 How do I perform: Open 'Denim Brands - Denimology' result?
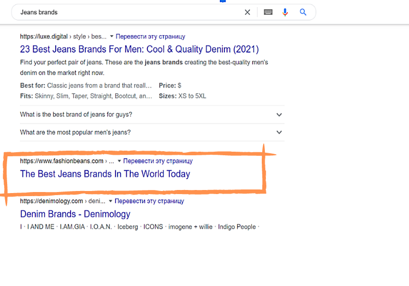(75, 214)
